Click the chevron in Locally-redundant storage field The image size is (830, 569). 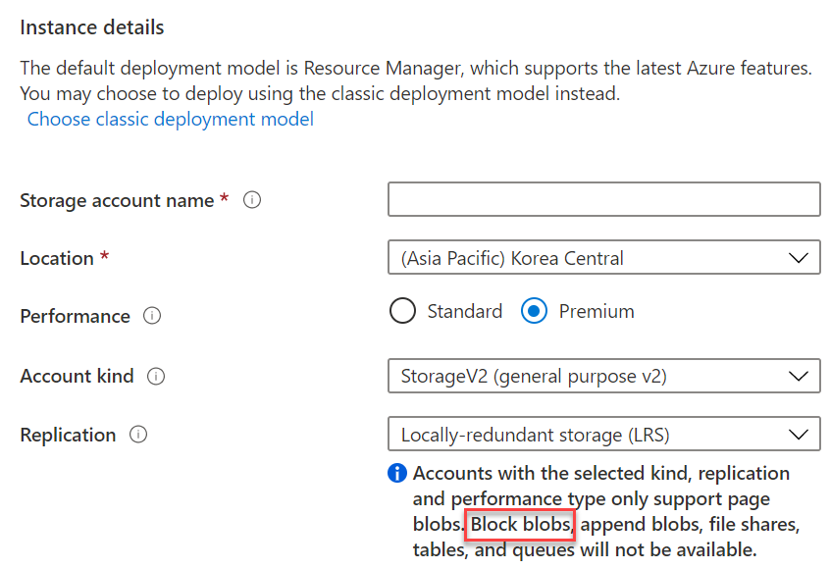pos(799,435)
